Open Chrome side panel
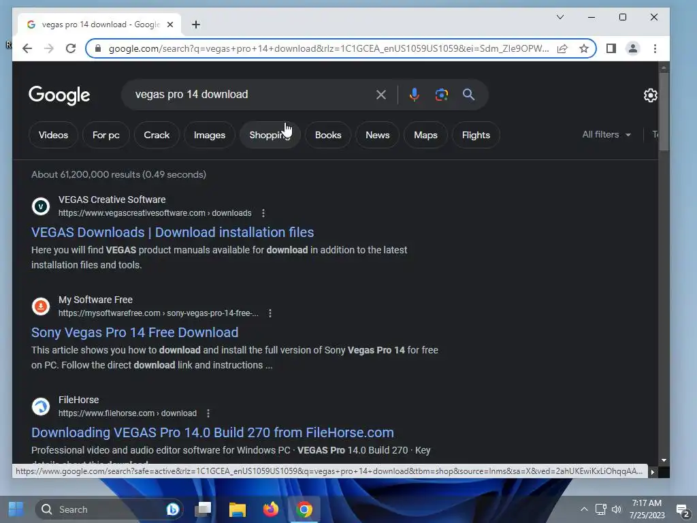This screenshot has width=697, height=523. pyautogui.click(x=611, y=48)
